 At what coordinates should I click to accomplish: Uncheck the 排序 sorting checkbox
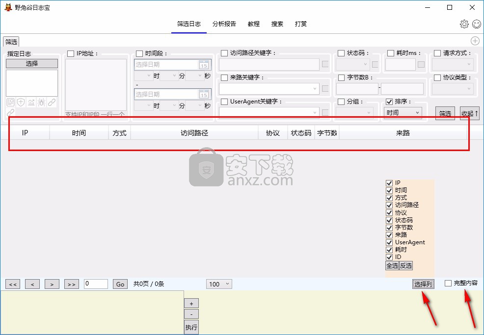[x=389, y=102]
